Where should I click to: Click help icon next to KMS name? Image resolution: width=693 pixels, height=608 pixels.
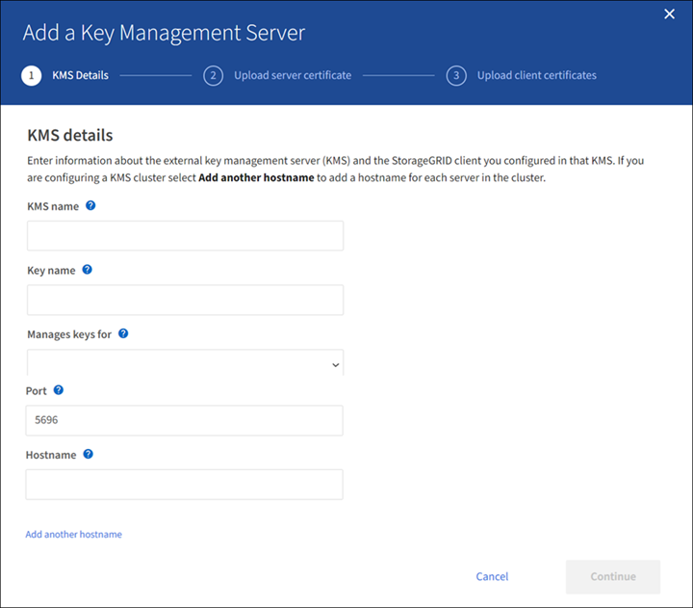pos(90,206)
